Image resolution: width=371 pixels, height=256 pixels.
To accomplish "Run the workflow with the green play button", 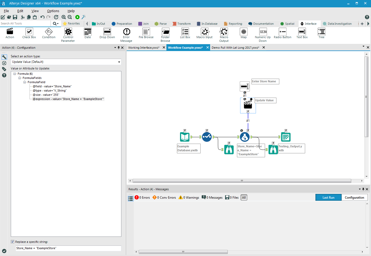I will [77, 17].
